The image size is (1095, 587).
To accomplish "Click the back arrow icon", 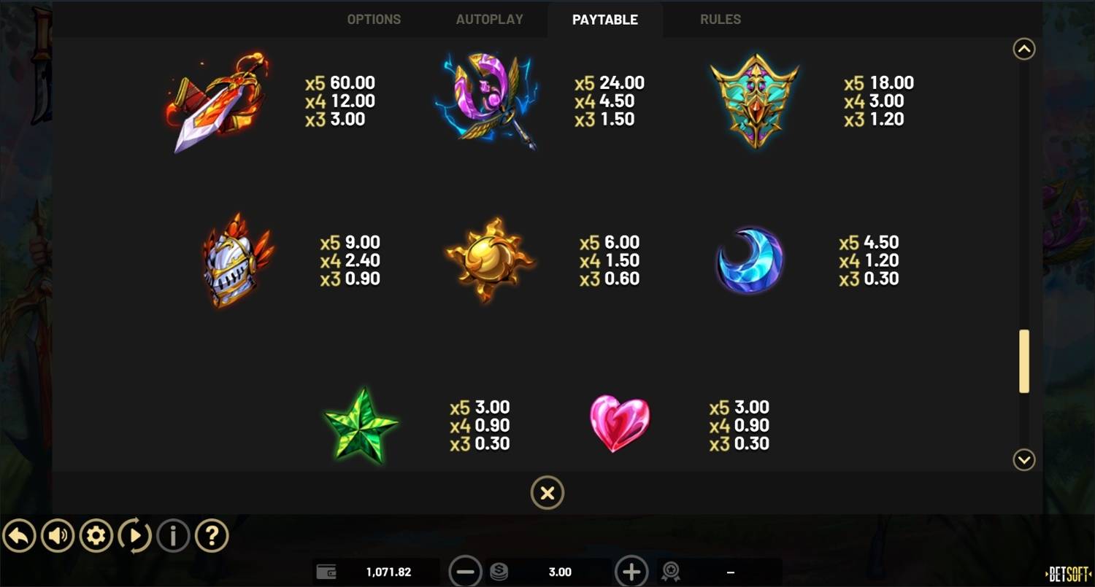I will point(20,537).
